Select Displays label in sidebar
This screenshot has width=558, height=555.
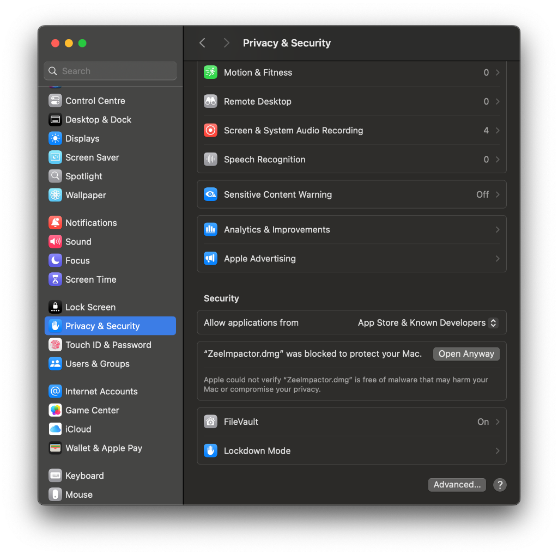tap(82, 138)
